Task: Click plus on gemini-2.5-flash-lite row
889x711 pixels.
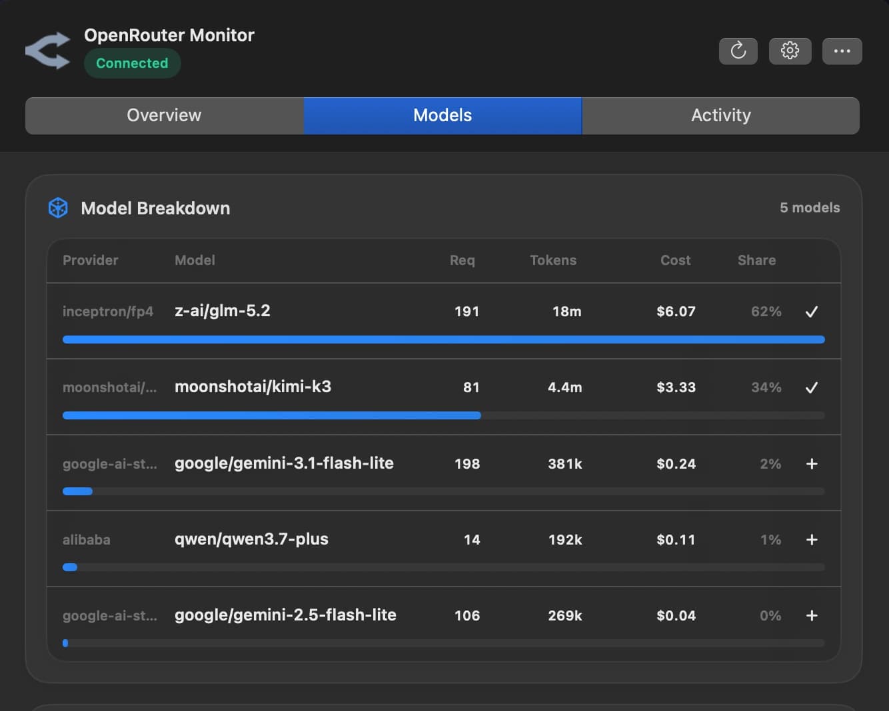Action: click(811, 615)
